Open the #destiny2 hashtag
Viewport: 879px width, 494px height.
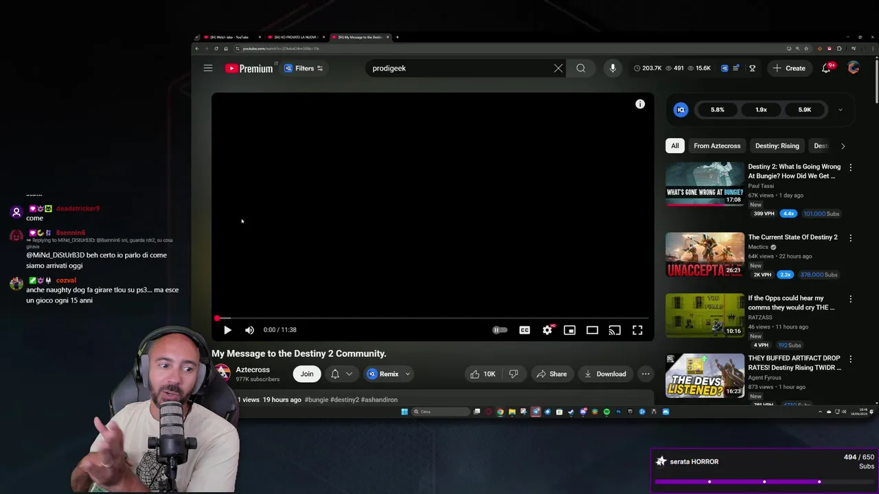344,399
